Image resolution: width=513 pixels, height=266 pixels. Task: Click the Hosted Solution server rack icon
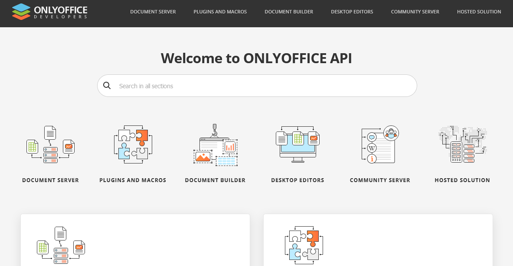[462, 144]
